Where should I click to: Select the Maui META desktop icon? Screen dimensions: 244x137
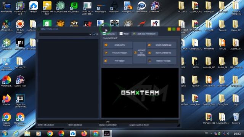click(87, 8)
